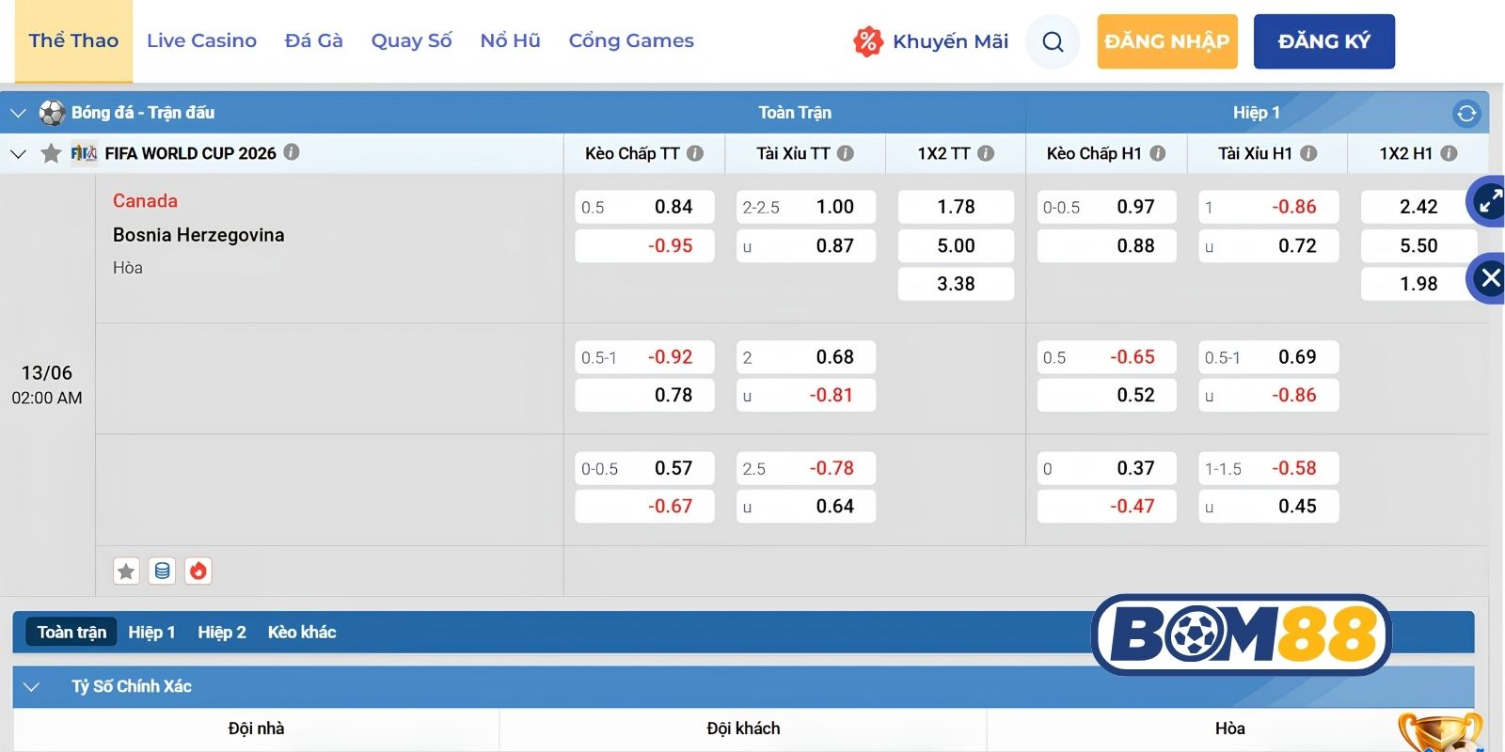Select 1X2 full-time odds 1.78
Screen dimensions: 1505x752
956,207
